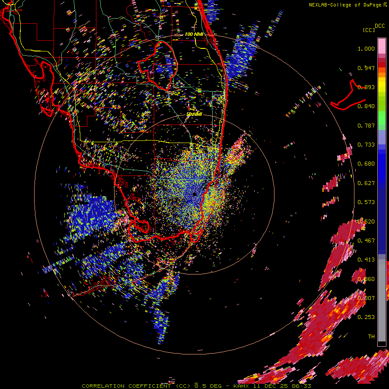Viewport: 389px width, 389px height.
Task: Click the 0.787 scale value
Action: (x=366, y=125)
